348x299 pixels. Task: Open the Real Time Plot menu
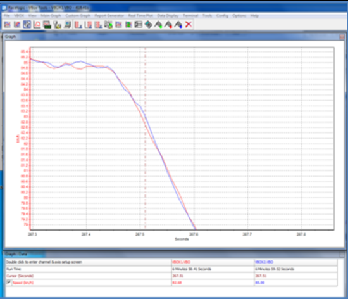(x=140, y=16)
